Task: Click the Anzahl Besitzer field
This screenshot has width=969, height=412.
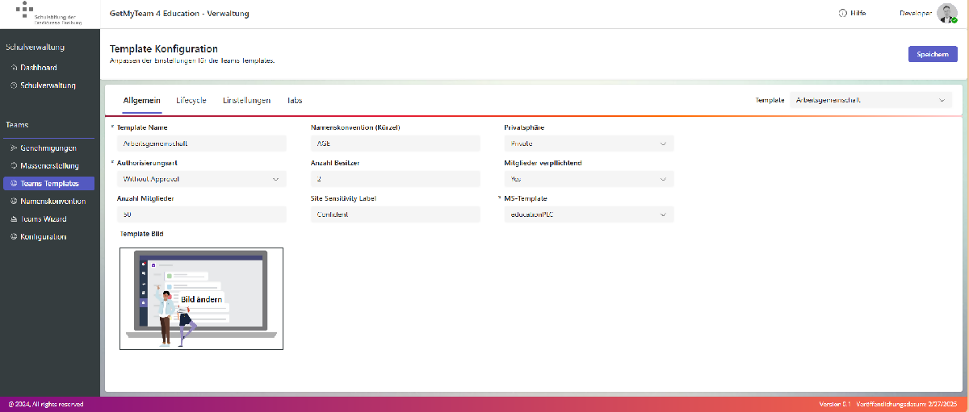Action: (396, 179)
